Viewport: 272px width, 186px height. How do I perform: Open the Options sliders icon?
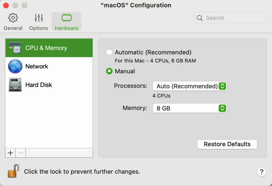39,18
